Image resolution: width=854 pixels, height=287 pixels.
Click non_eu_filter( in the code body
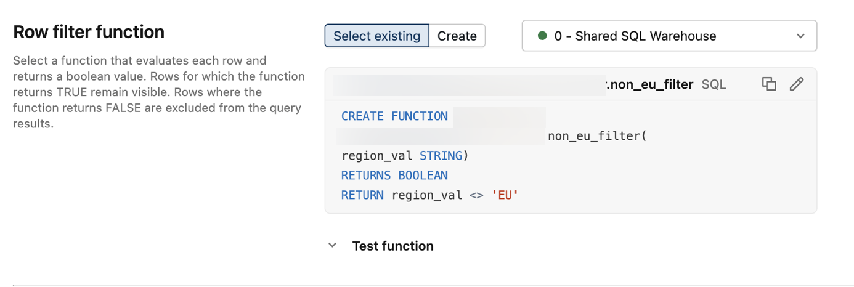596,136
